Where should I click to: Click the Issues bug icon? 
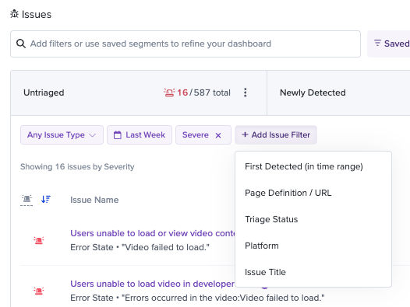[x=14, y=14]
